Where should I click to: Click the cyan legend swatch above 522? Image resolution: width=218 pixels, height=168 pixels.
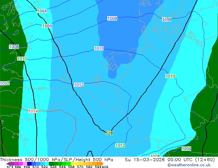click(47, 164)
